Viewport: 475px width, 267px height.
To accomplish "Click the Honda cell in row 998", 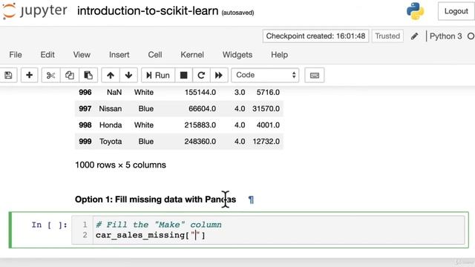I will click(111, 125).
